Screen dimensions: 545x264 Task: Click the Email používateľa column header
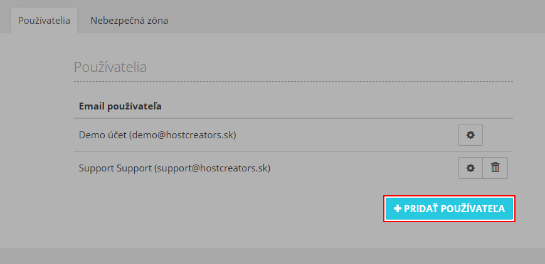(x=120, y=106)
